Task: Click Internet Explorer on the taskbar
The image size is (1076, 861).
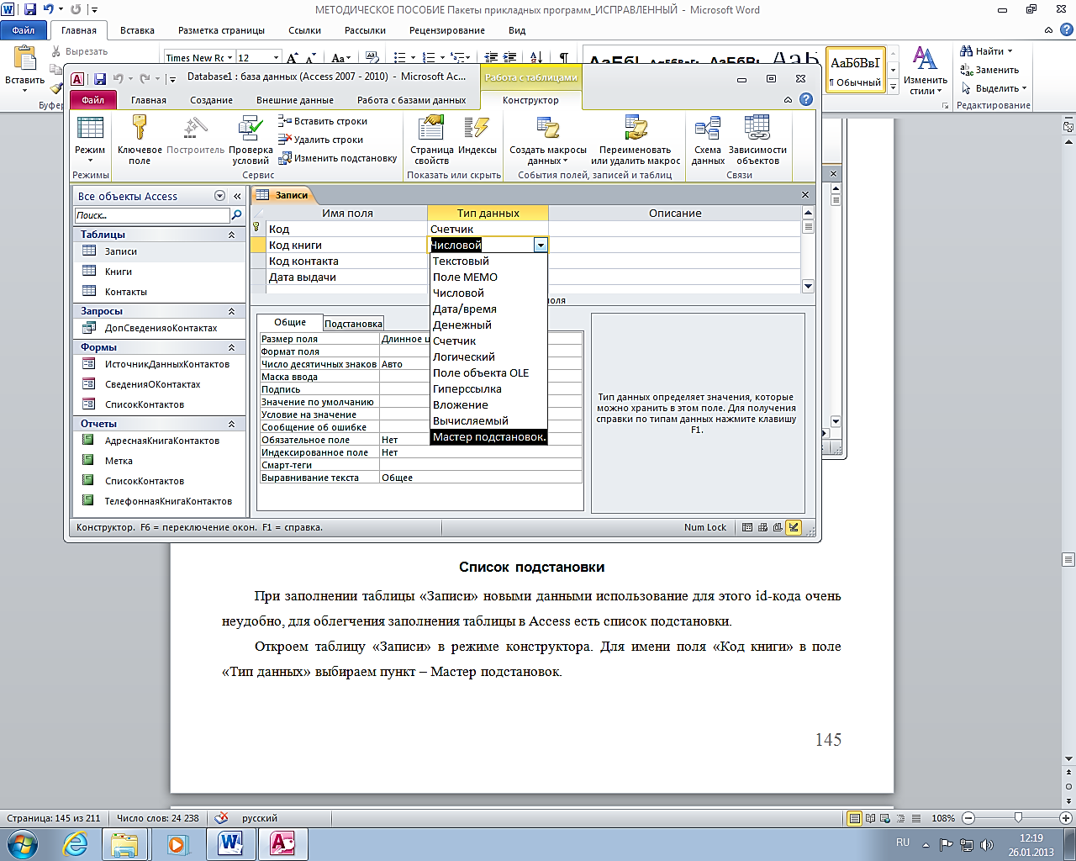Action: pos(76,843)
